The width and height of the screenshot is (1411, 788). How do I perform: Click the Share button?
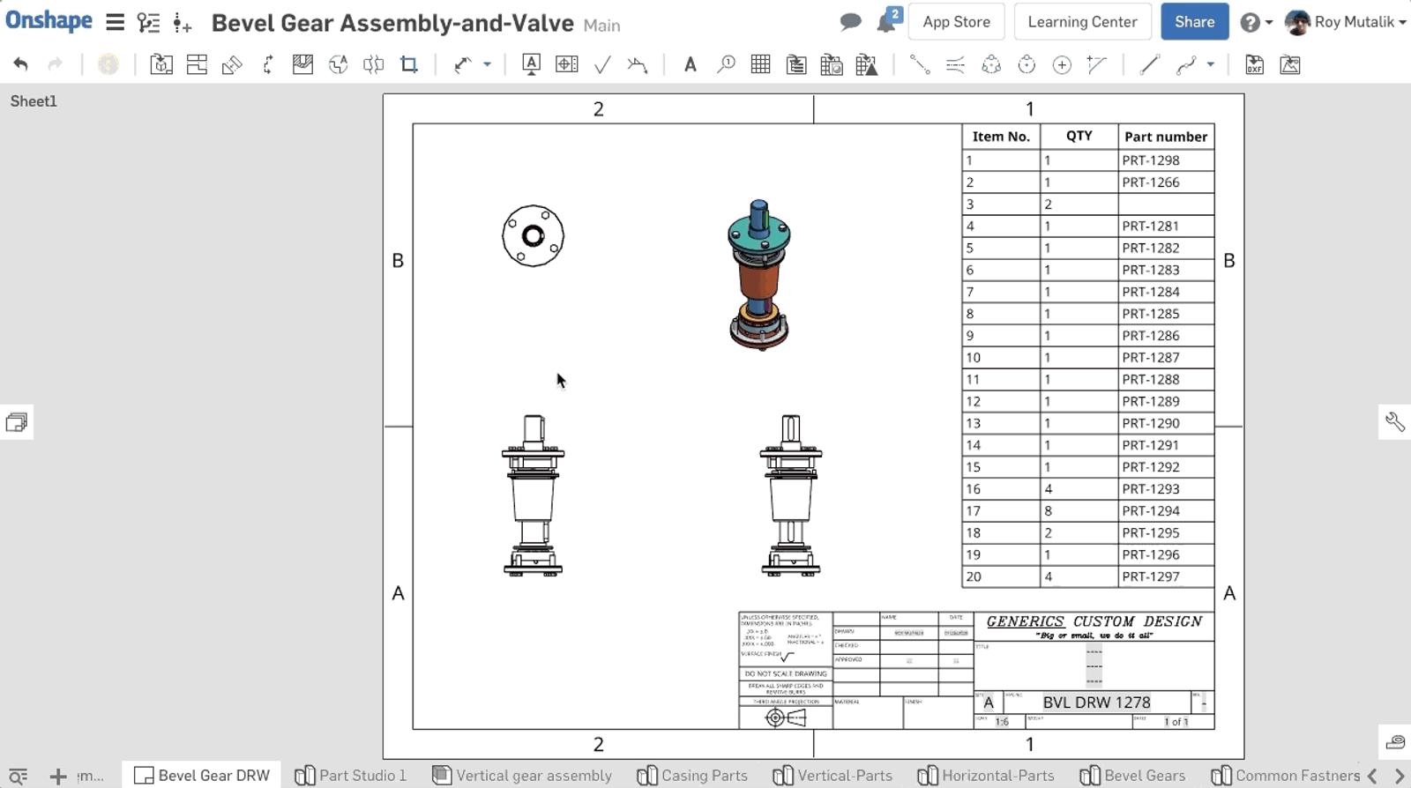[x=1194, y=22]
